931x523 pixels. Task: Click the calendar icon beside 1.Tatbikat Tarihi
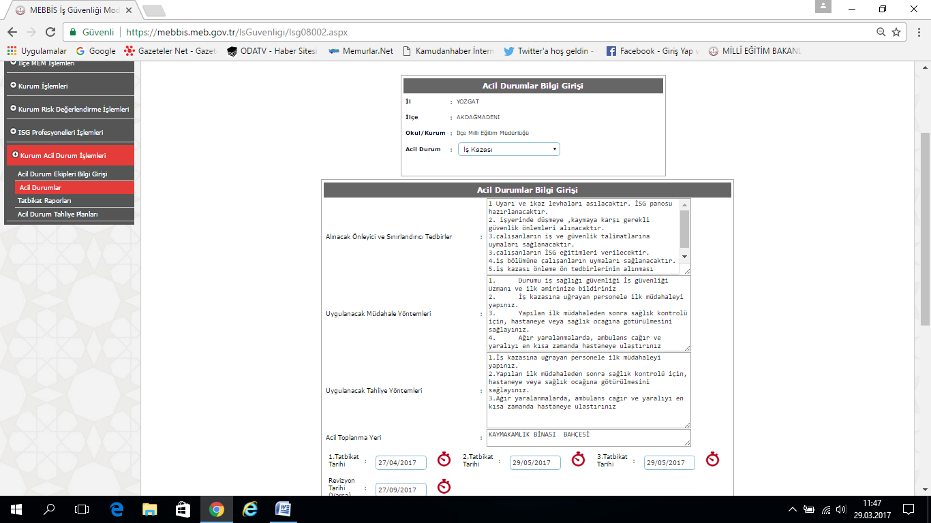444,459
